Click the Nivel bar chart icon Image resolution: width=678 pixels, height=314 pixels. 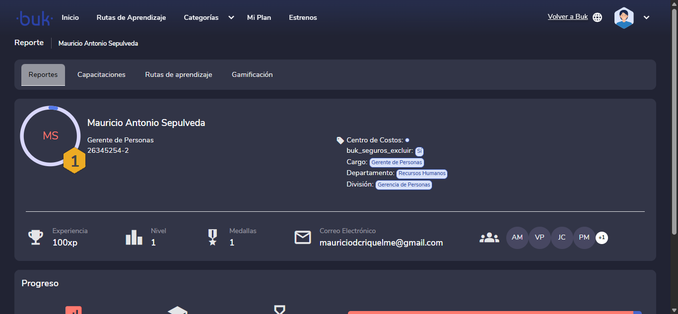[134, 238]
